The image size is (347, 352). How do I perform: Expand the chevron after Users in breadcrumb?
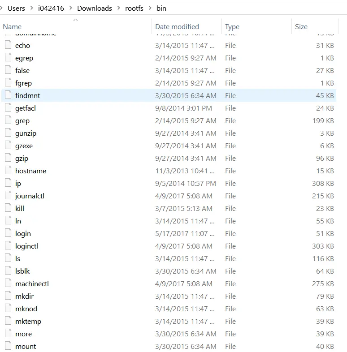pyautogui.click(x=32, y=8)
